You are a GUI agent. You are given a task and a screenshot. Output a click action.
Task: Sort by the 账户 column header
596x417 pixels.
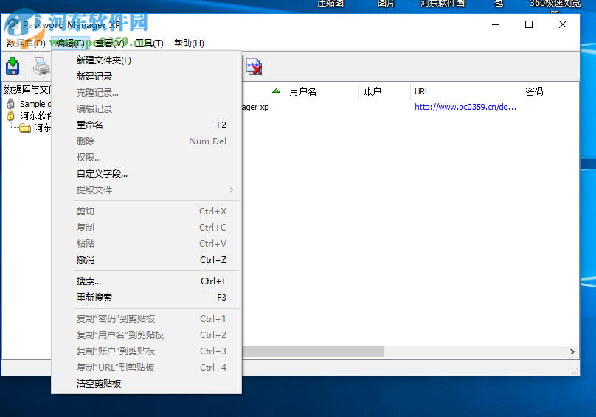pyautogui.click(x=384, y=91)
